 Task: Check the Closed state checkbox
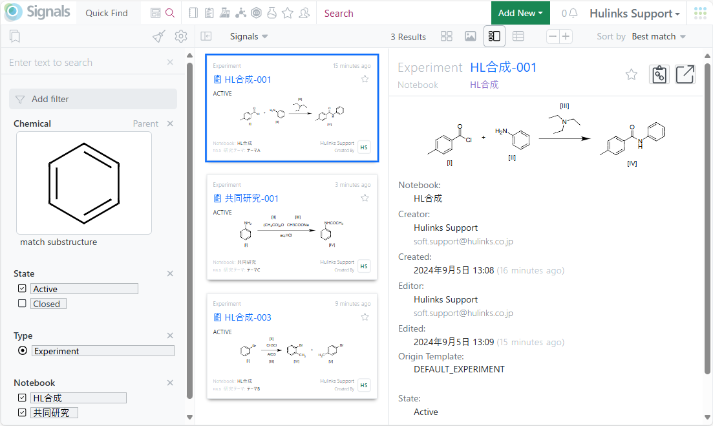[23, 304]
